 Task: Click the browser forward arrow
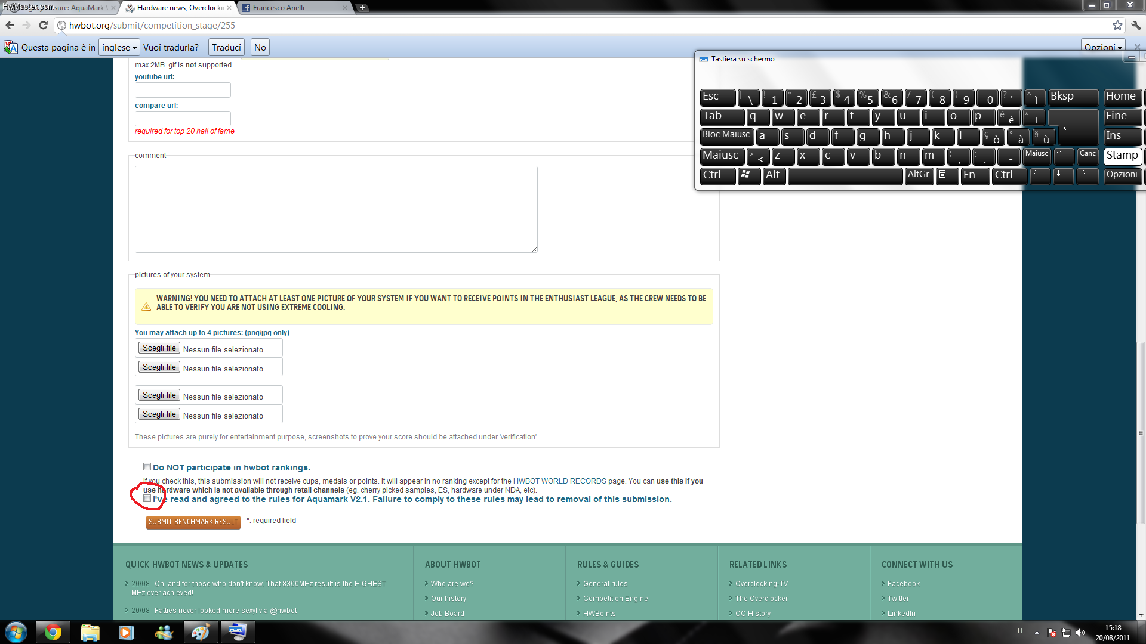[26, 25]
